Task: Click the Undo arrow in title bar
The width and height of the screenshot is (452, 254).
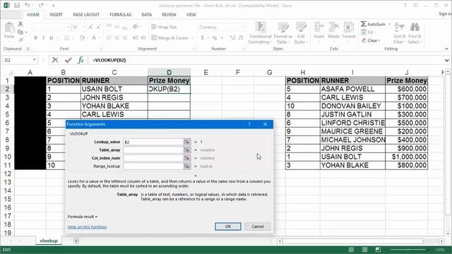Action: [x=27, y=5]
